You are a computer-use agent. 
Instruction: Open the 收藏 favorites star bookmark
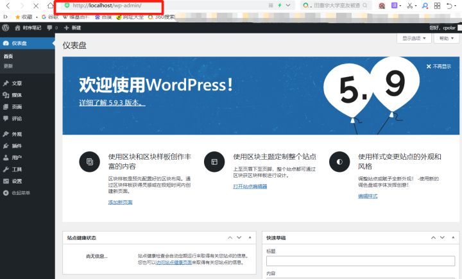[24, 17]
